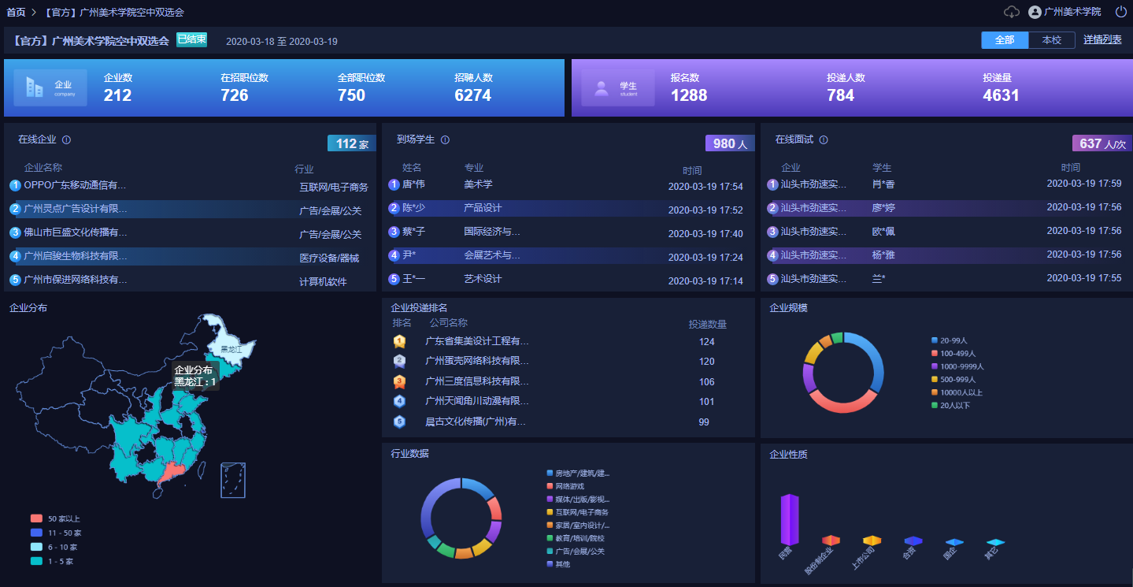
Task: Switch the data filter to 本校
Action: pos(1051,40)
